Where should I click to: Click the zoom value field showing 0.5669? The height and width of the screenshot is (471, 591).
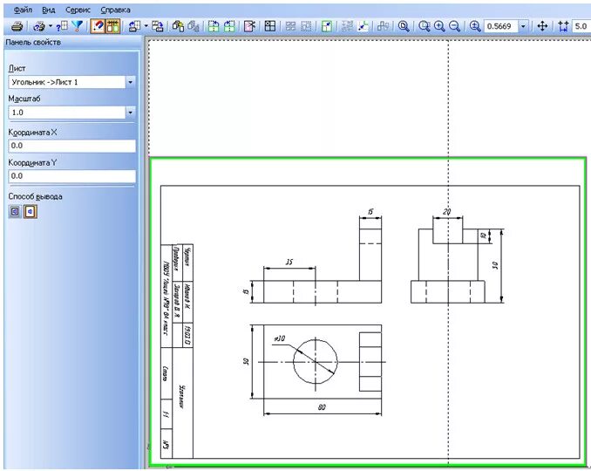[500, 26]
